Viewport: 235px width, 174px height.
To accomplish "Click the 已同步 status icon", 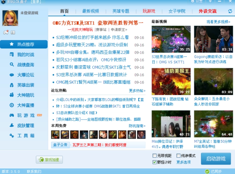I will coord(207,171).
